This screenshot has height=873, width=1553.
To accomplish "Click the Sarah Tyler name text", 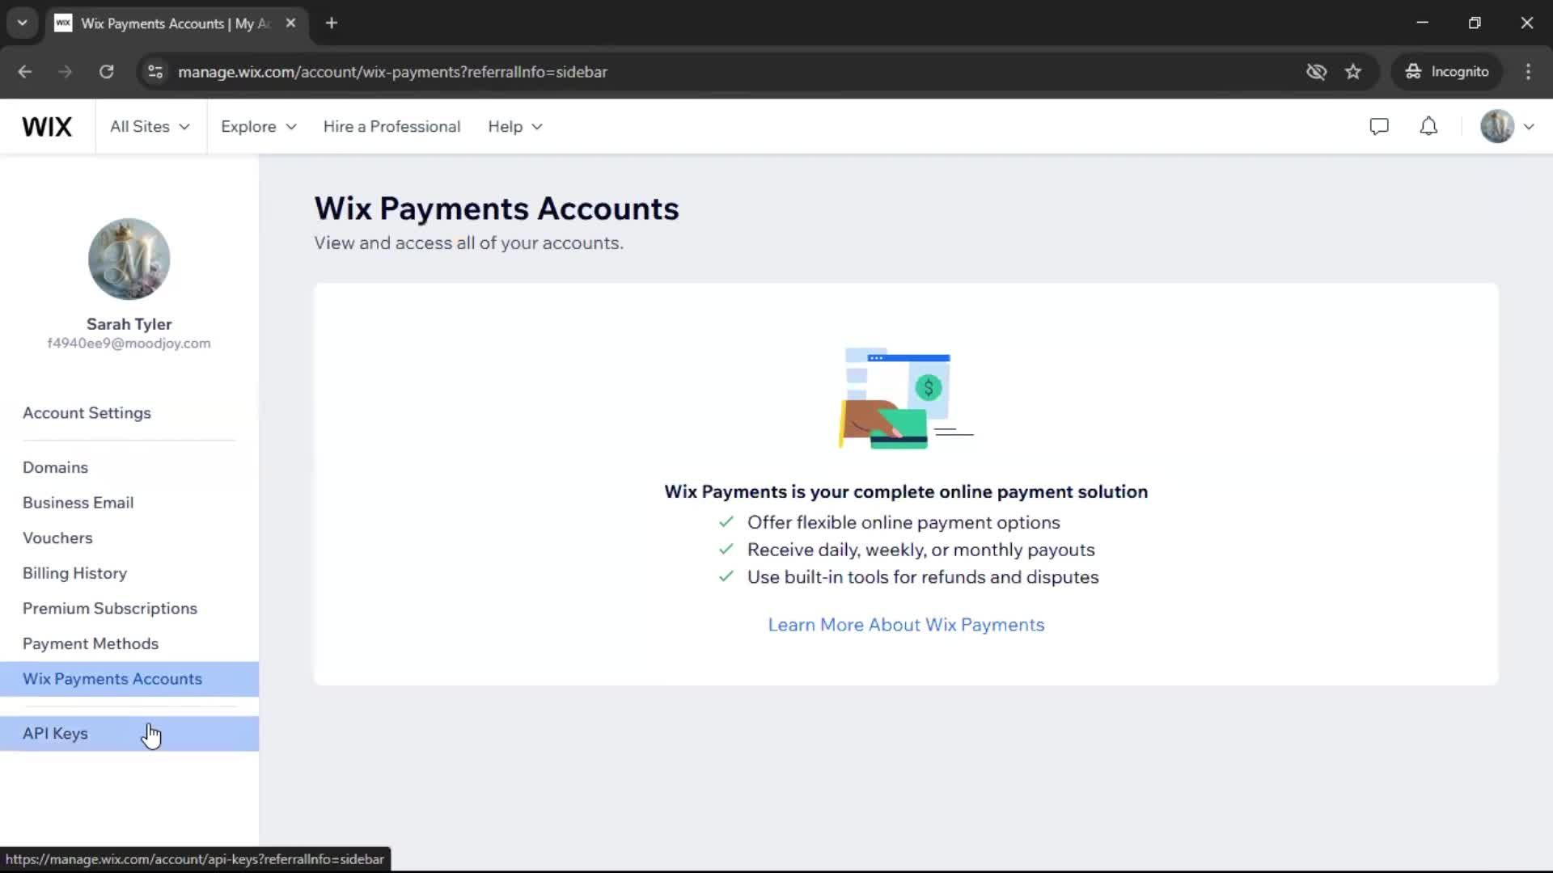I will [x=129, y=324].
